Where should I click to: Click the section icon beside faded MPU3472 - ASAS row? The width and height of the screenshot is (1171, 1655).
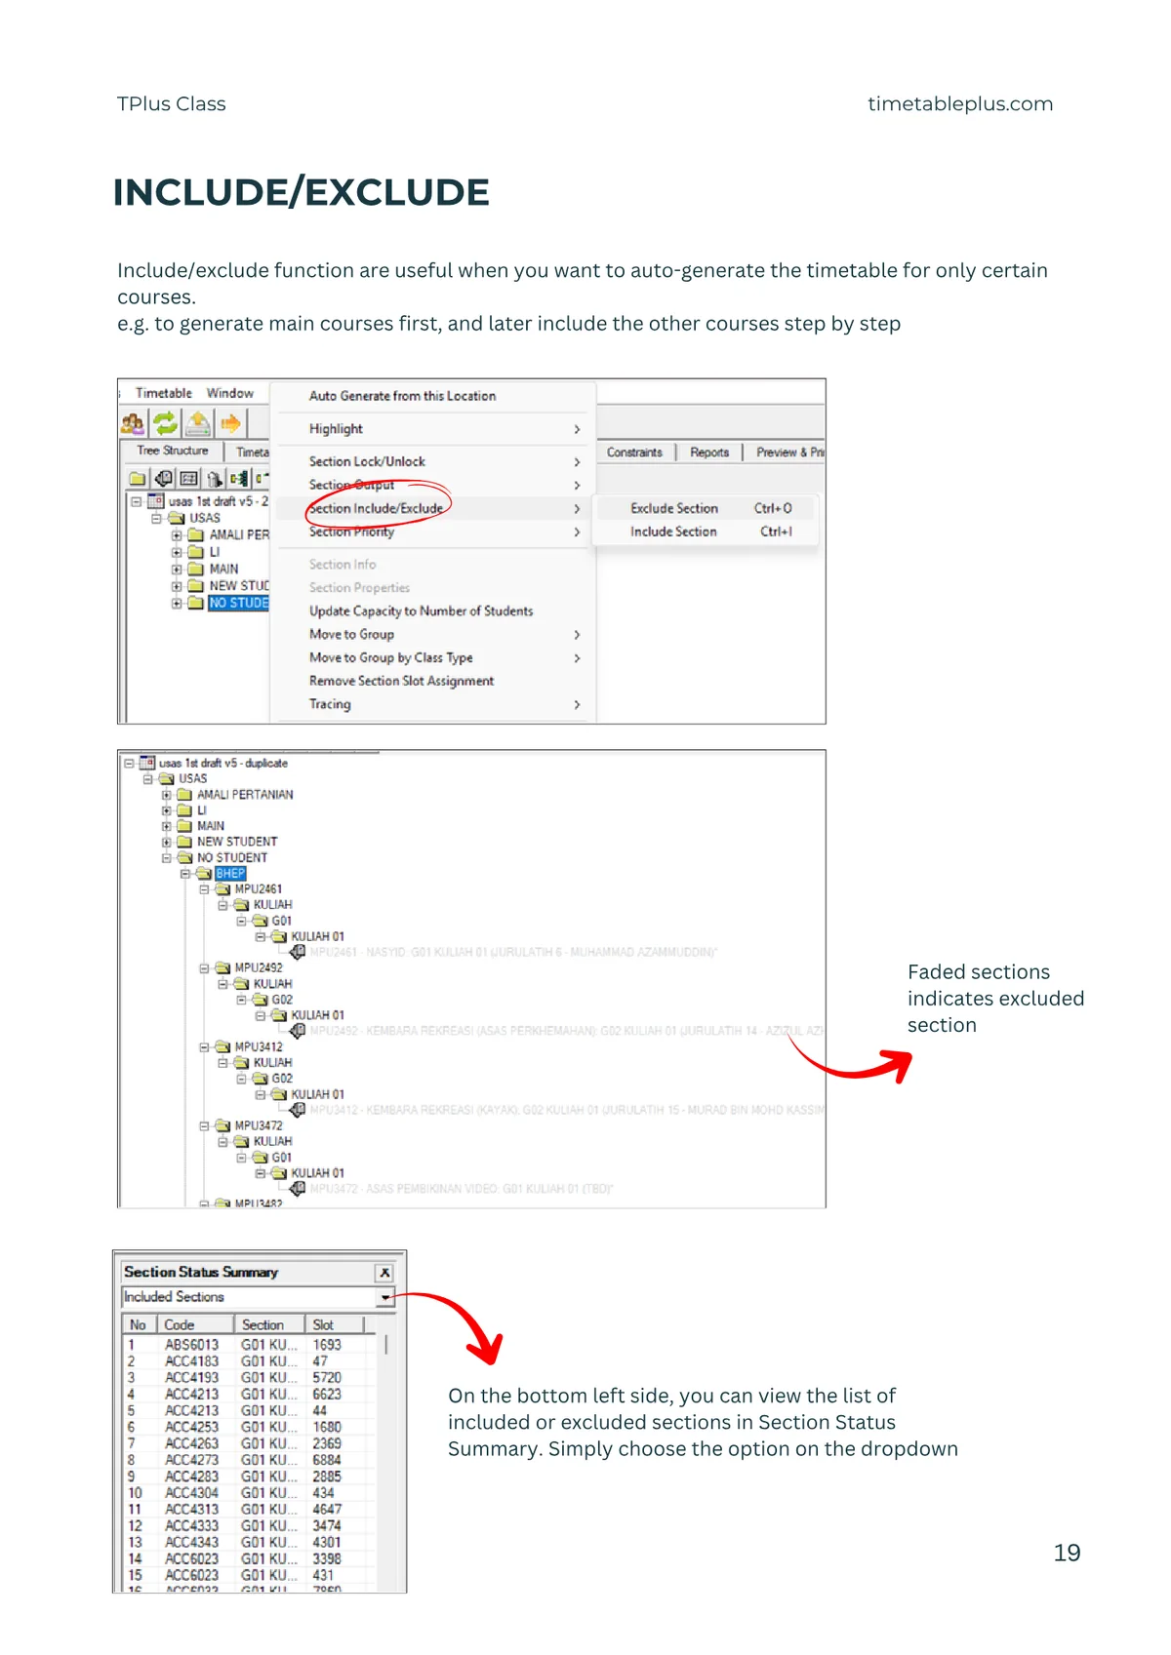pos(299,1188)
